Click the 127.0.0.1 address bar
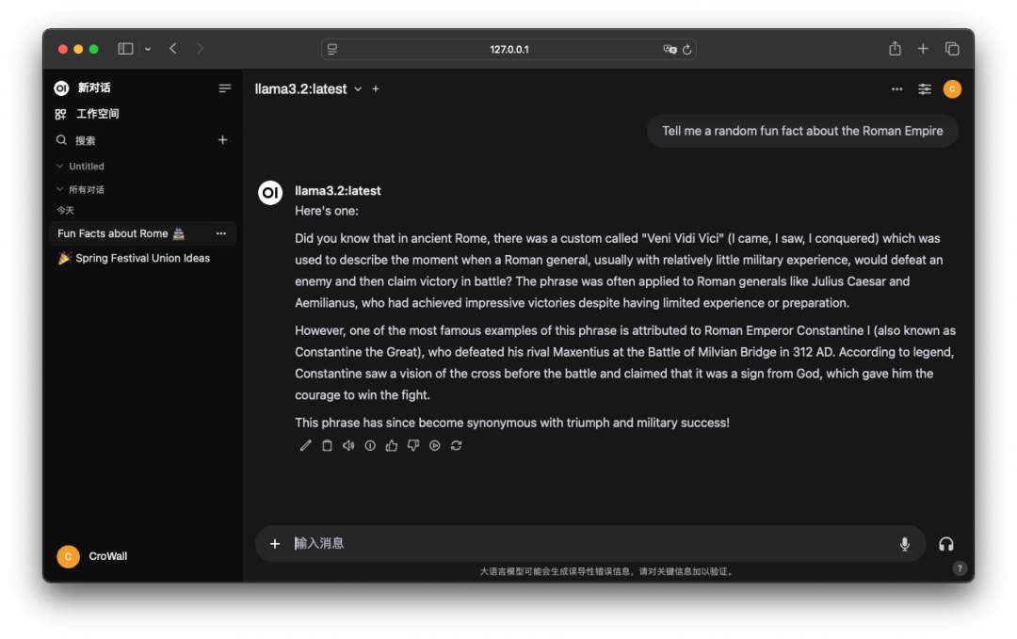Viewport: 1017px width, 639px height. 508,49
